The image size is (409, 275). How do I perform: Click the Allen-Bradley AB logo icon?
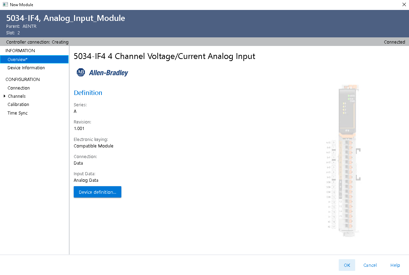(81, 72)
